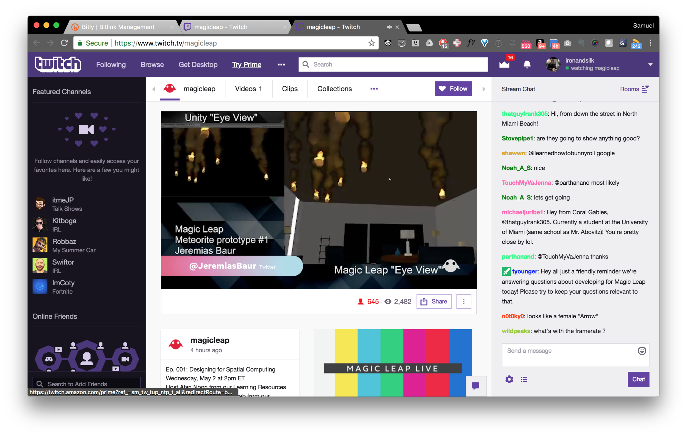Click the Try Prime link
The height and width of the screenshot is (436, 687).
247,65
